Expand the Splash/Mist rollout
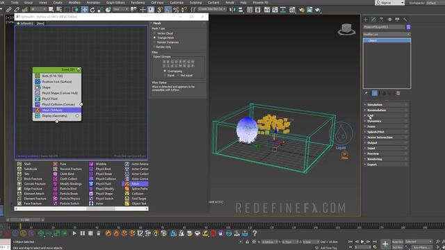Viewport: 445px width, 250px height. click(386, 132)
